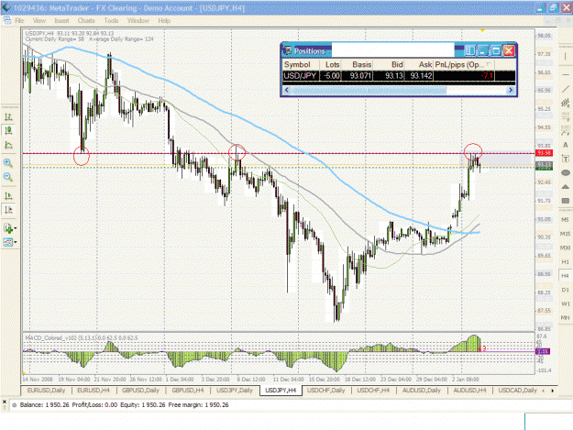Open the Window menu
573x430 pixels.
tap(138, 20)
